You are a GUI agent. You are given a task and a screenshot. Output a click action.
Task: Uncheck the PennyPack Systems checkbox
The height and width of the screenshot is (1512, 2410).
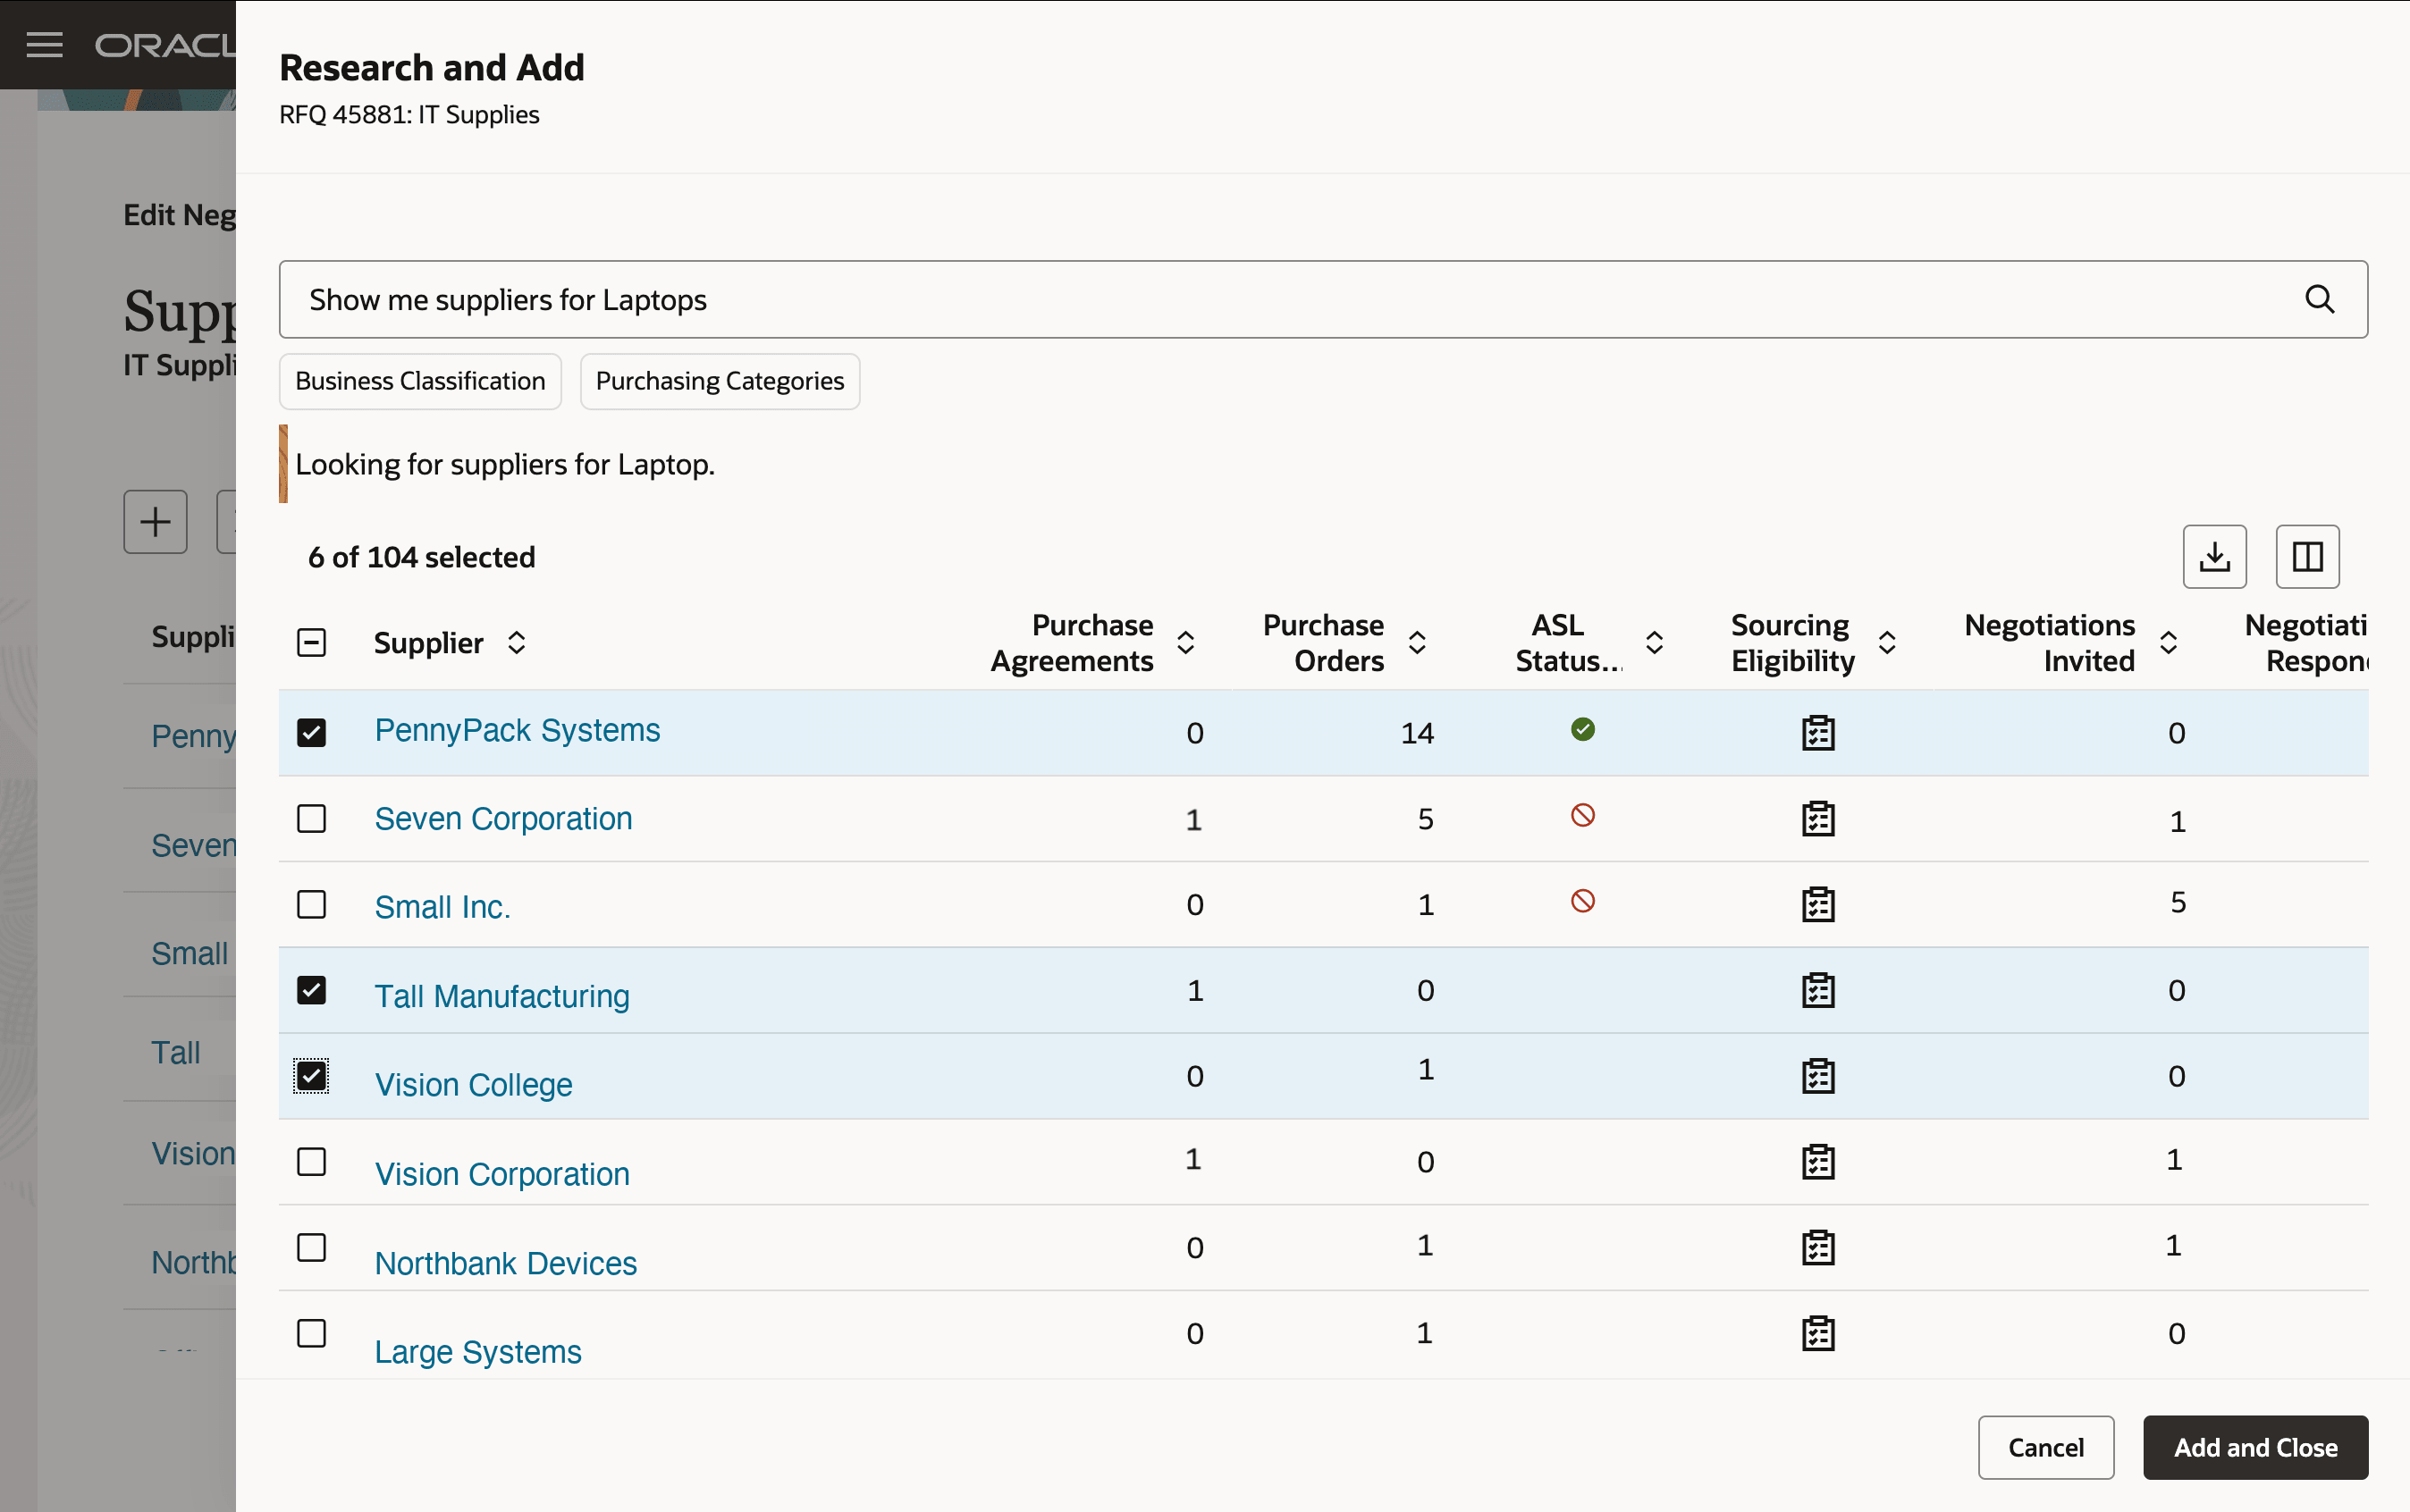tap(311, 733)
